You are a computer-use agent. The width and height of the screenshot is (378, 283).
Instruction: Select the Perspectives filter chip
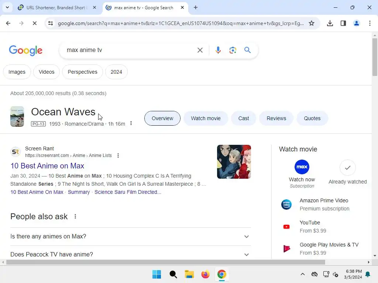coord(82,72)
